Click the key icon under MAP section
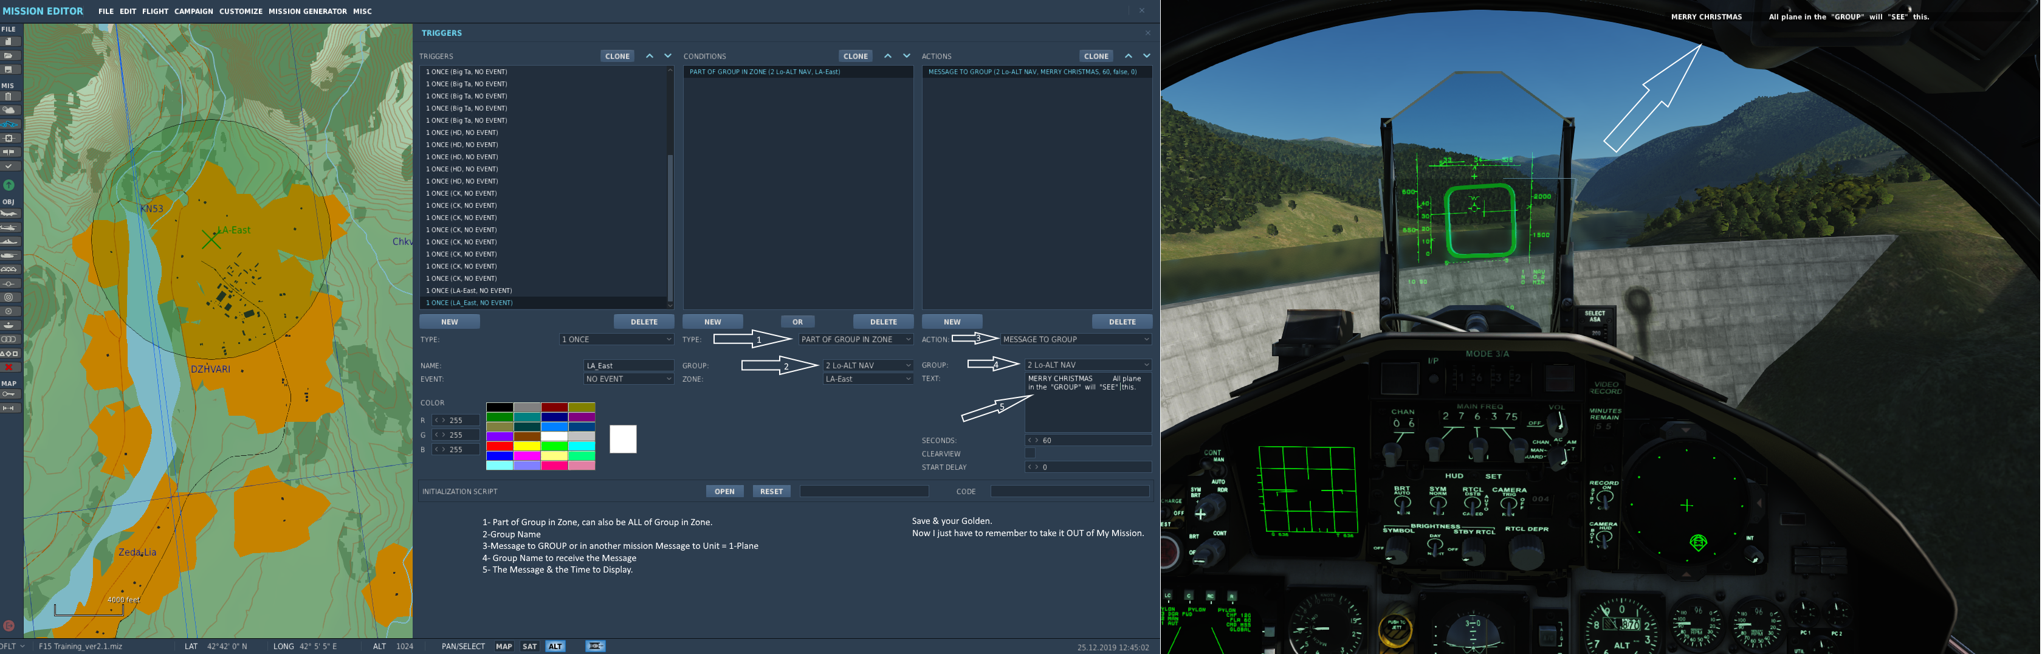The height and width of the screenshot is (654, 2042). tap(10, 393)
